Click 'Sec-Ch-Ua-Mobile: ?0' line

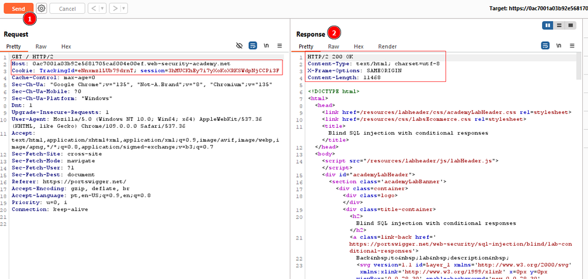pyautogui.click(x=47, y=91)
